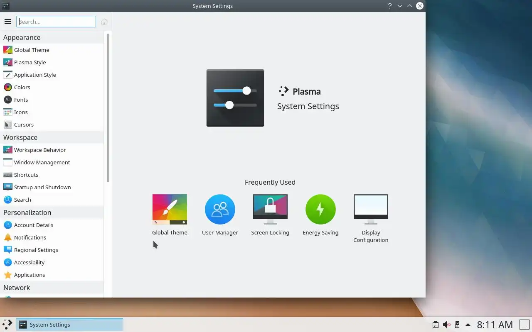
Task: Open Colors settings
Action: (x=52, y=87)
